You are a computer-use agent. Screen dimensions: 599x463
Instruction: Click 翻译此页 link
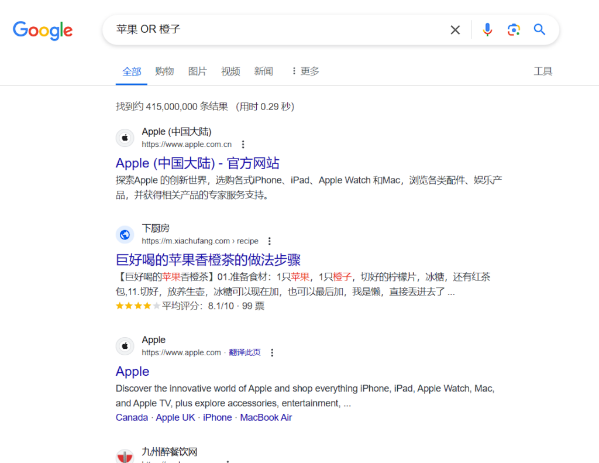tap(245, 352)
